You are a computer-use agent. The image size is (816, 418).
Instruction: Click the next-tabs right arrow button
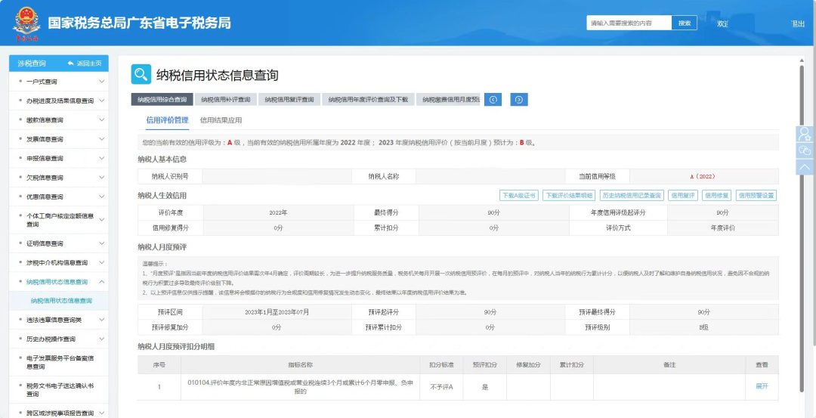(519, 100)
